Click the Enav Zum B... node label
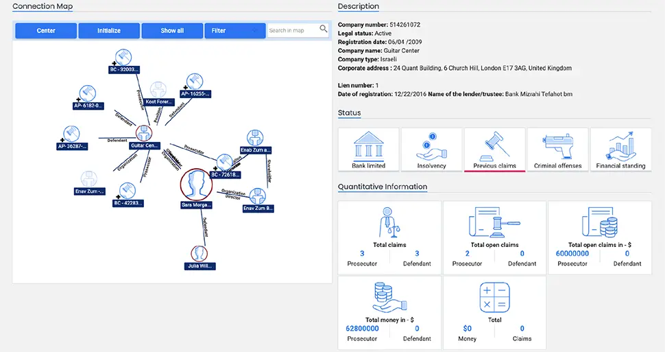This screenshot has height=352, width=665. coord(258,209)
